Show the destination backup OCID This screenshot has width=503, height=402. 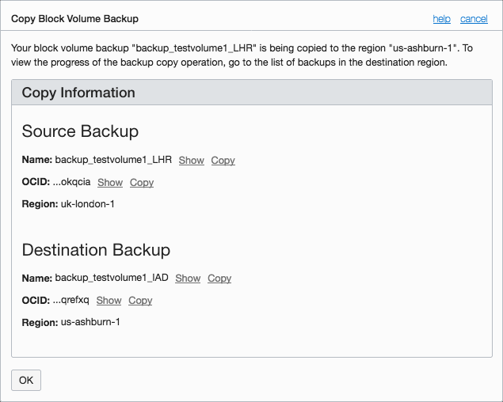point(109,300)
